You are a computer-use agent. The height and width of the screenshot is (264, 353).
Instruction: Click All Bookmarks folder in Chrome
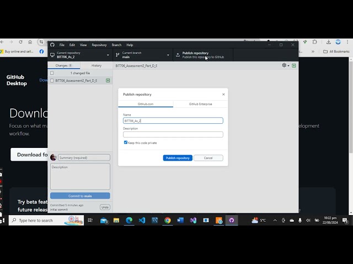[336, 51]
